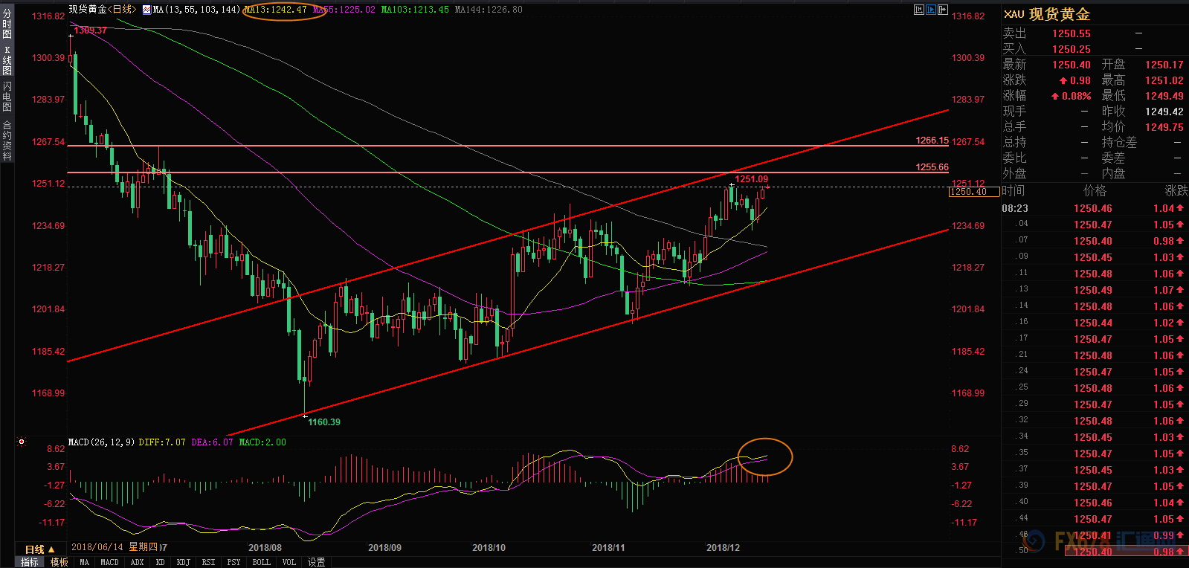
Task: Click the MA13:1242.47 value
Action: tap(275, 10)
